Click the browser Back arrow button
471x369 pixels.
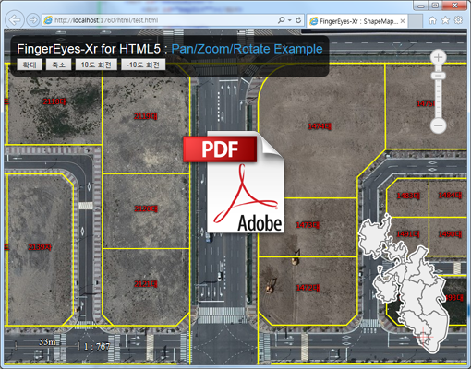(x=15, y=20)
